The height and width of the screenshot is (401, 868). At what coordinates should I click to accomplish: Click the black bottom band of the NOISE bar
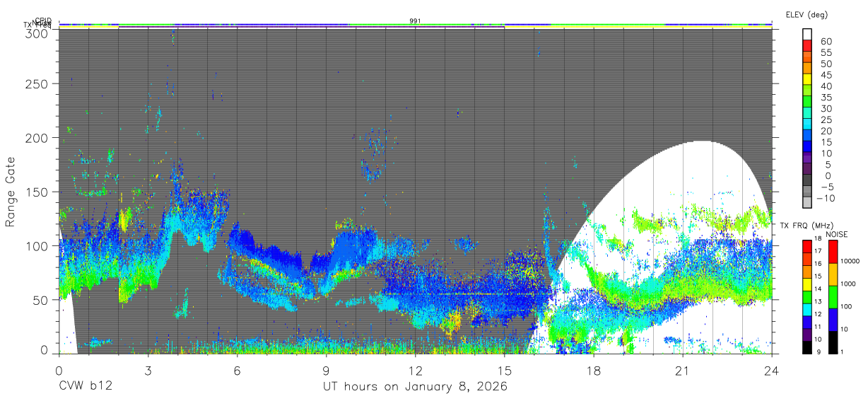pos(833,342)
